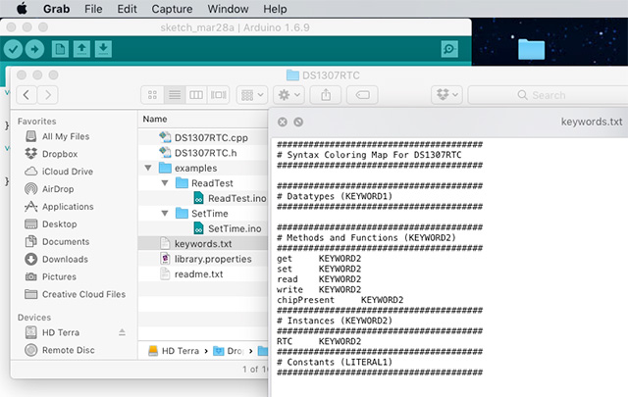Open the Apple menu
The image size is (628, 397).
[22, 9]
